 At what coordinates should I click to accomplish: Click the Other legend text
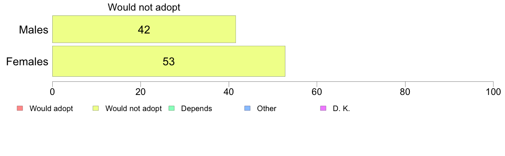click(267, 109)
